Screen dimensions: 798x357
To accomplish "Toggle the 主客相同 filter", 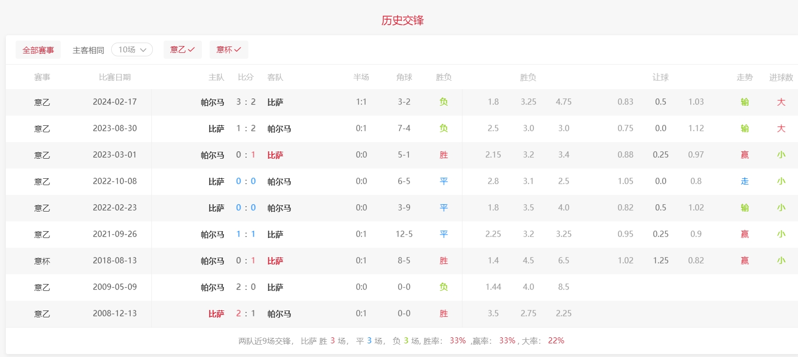I will (88, 50).
